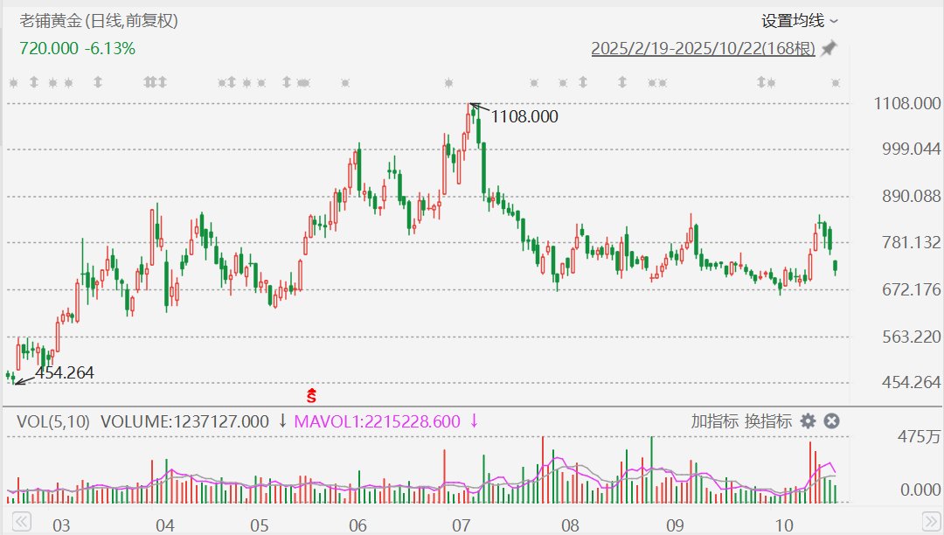The height and width of the screenshot is (535, 944).
Task: Click the 换指标 switch indicator button
Action: coord(768,421)
